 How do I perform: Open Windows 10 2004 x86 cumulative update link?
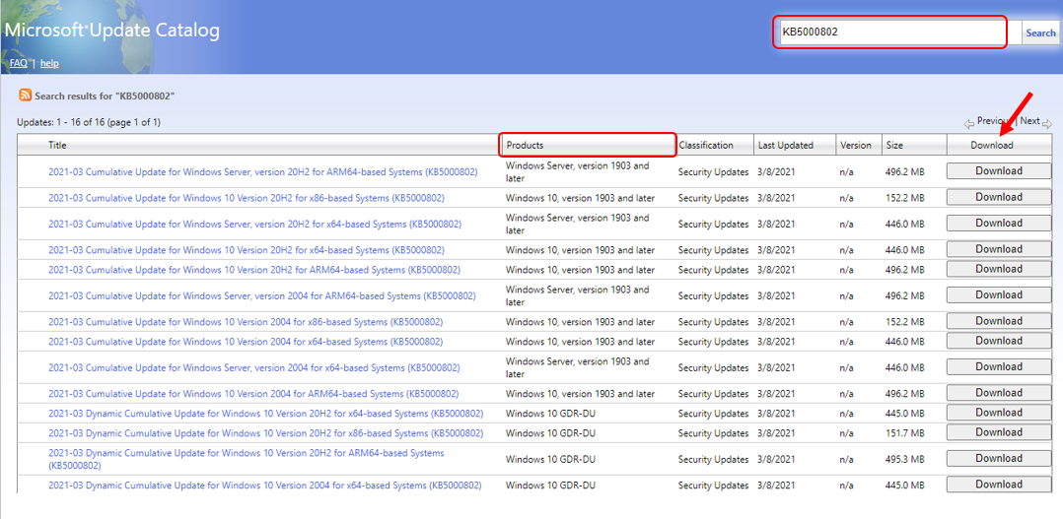point(246,321)
